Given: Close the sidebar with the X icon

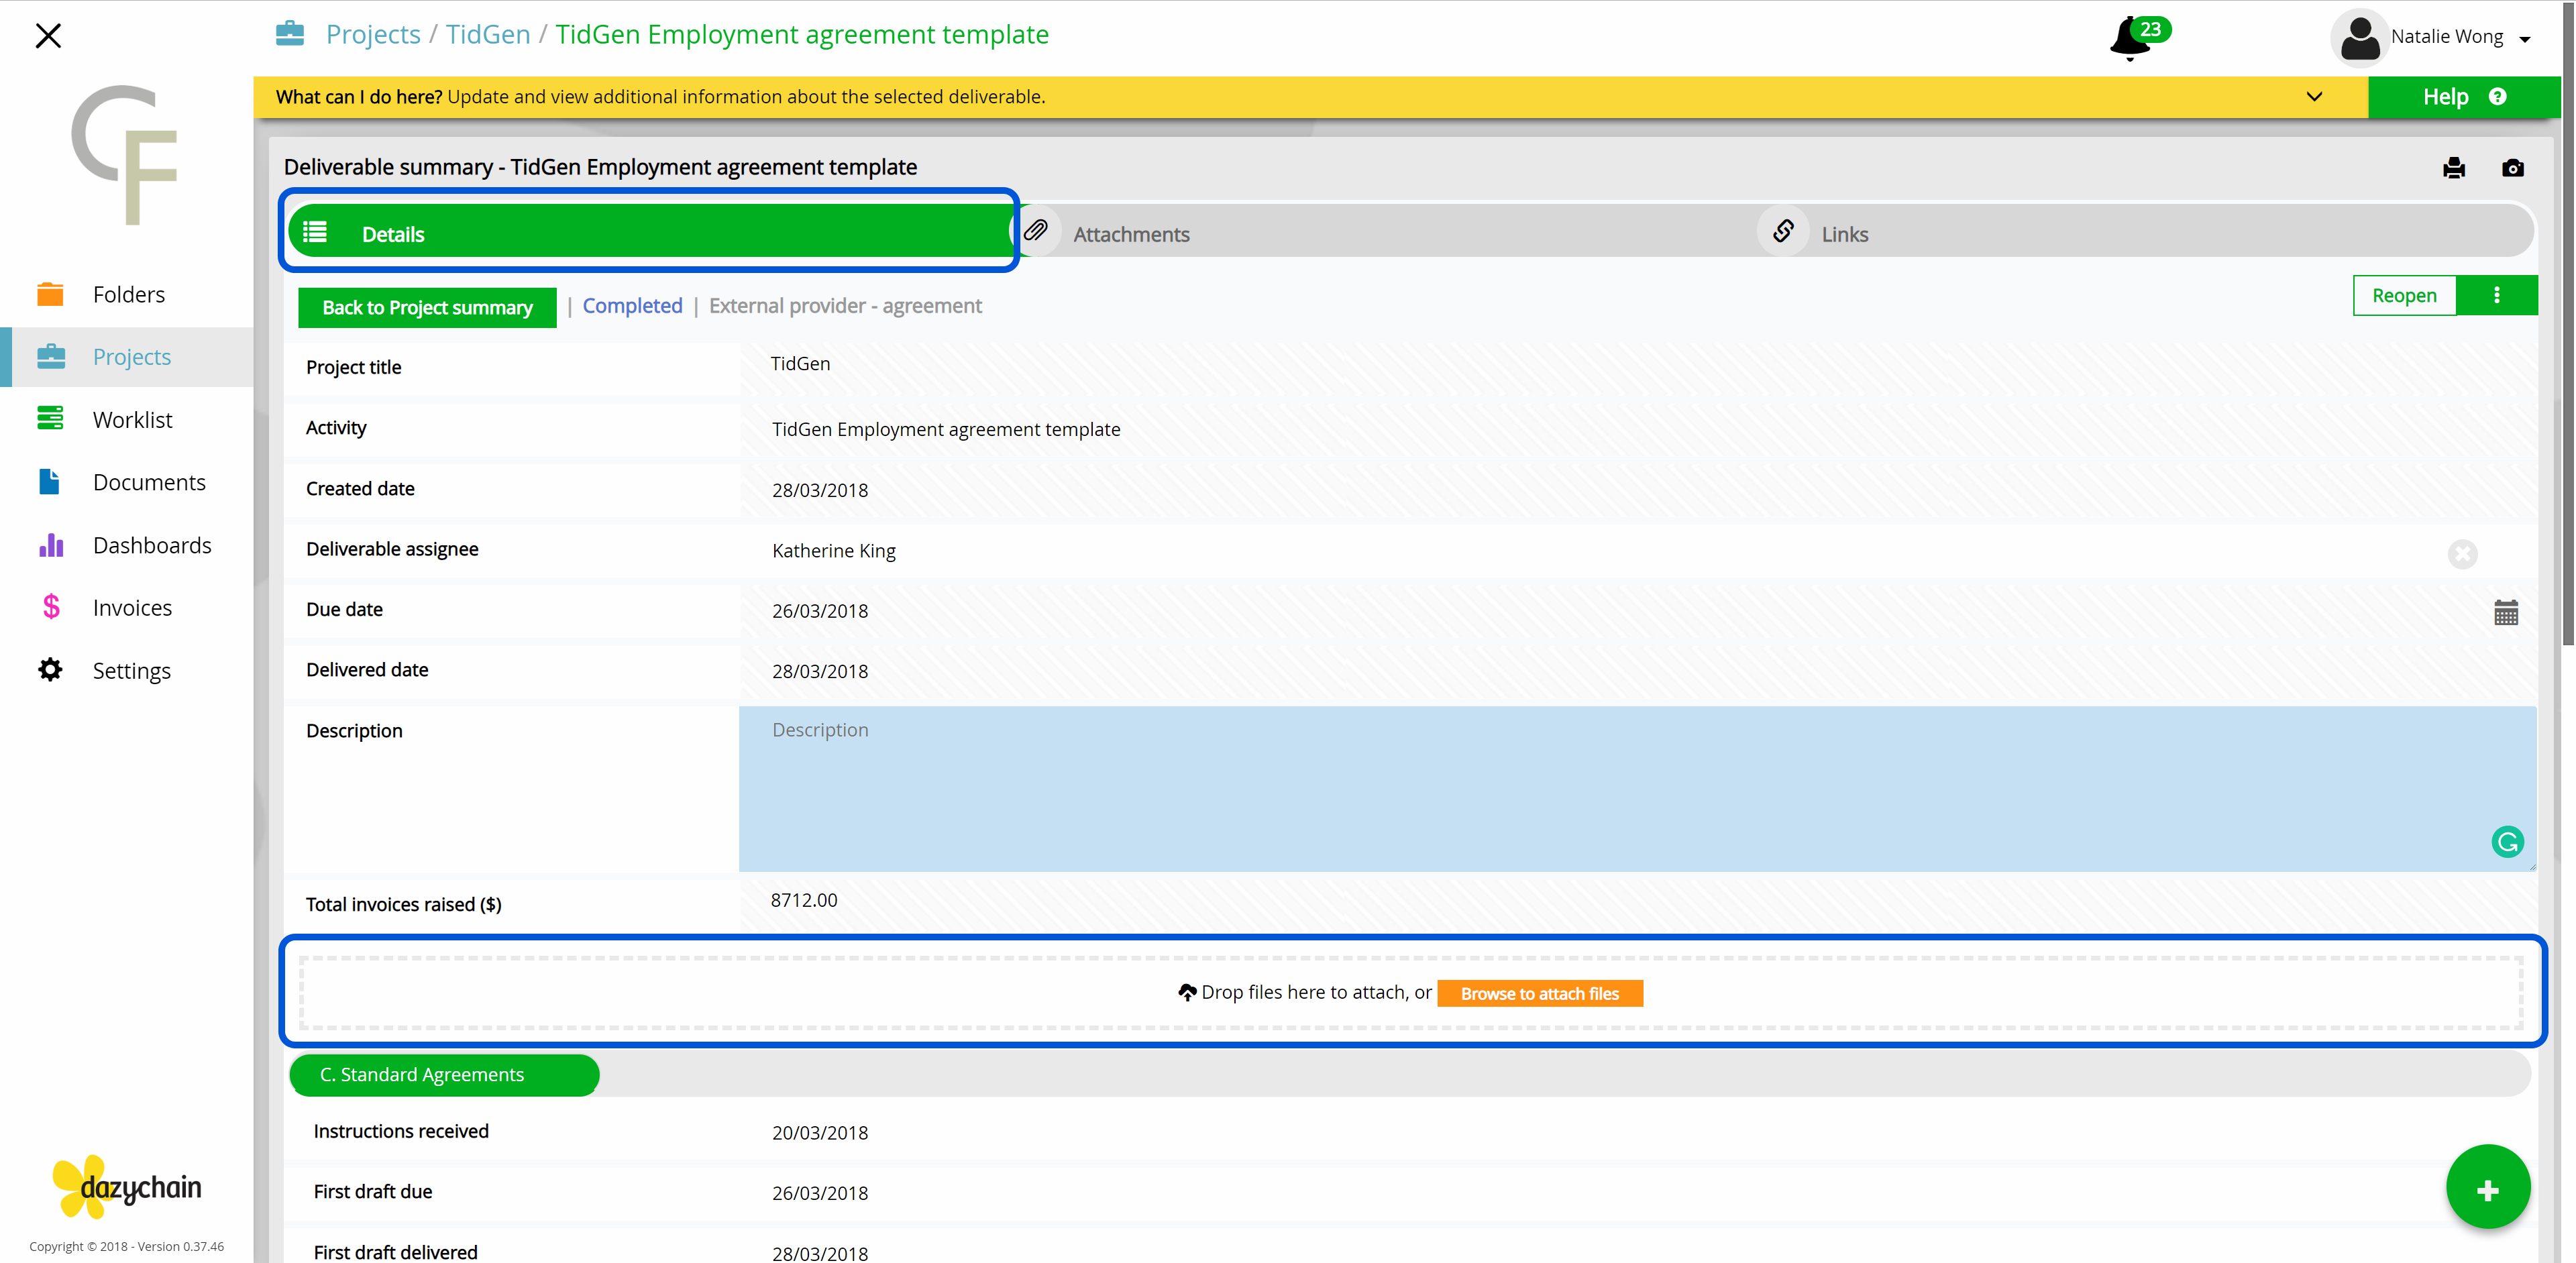Looking at the screenshot, I should coord(48,36).
